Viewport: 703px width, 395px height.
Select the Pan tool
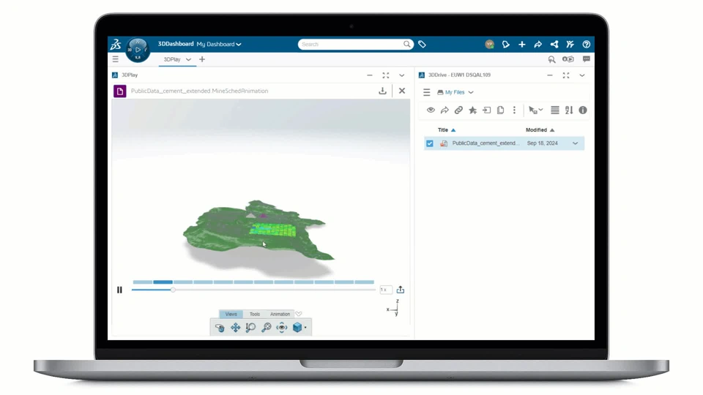pyautogui.click(x=235, y=328)
